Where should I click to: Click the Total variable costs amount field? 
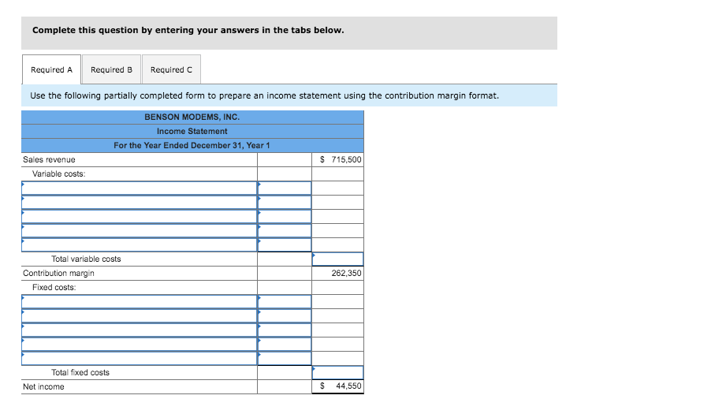338,259
